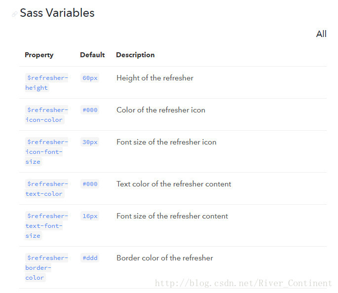This screenshot has height=293, width=338.
Task: Click the Property column header
Action: [x=39, y=55]
